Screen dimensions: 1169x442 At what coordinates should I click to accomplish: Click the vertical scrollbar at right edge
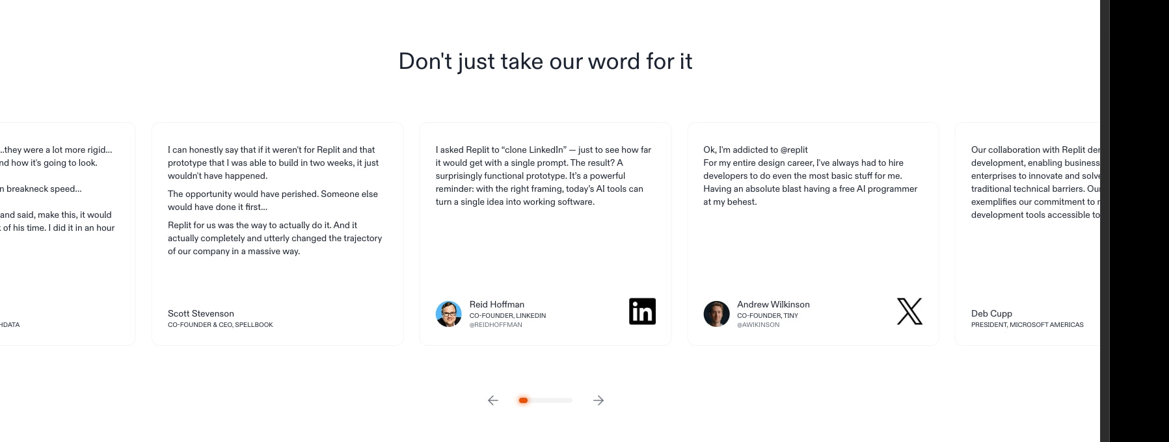click(x=1105, y=221)
